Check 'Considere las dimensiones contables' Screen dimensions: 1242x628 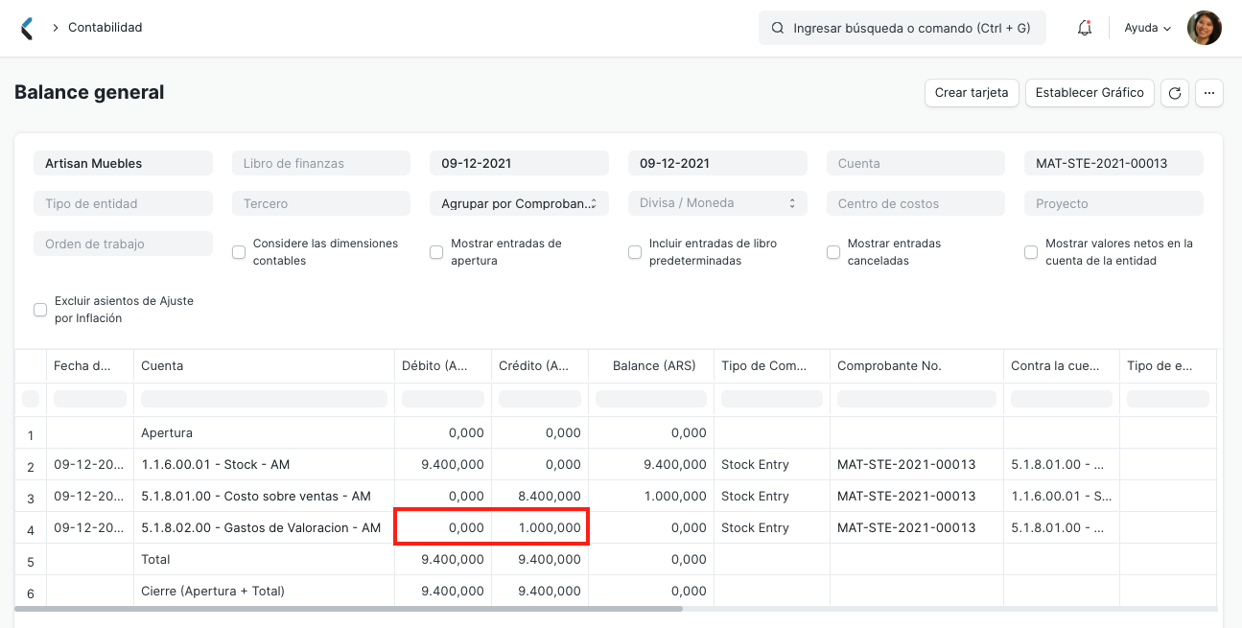pos(238,251)
